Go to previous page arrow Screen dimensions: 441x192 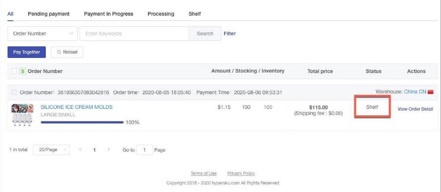pos(80,150)
